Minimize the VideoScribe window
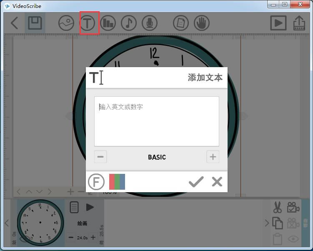The width and height of the screenshot is (313, 251). point(273,5)
